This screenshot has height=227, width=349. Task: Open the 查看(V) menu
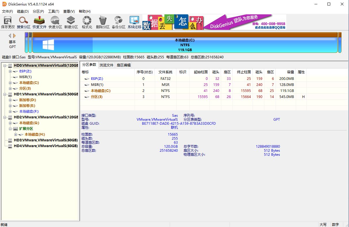[x=69, y=11]
